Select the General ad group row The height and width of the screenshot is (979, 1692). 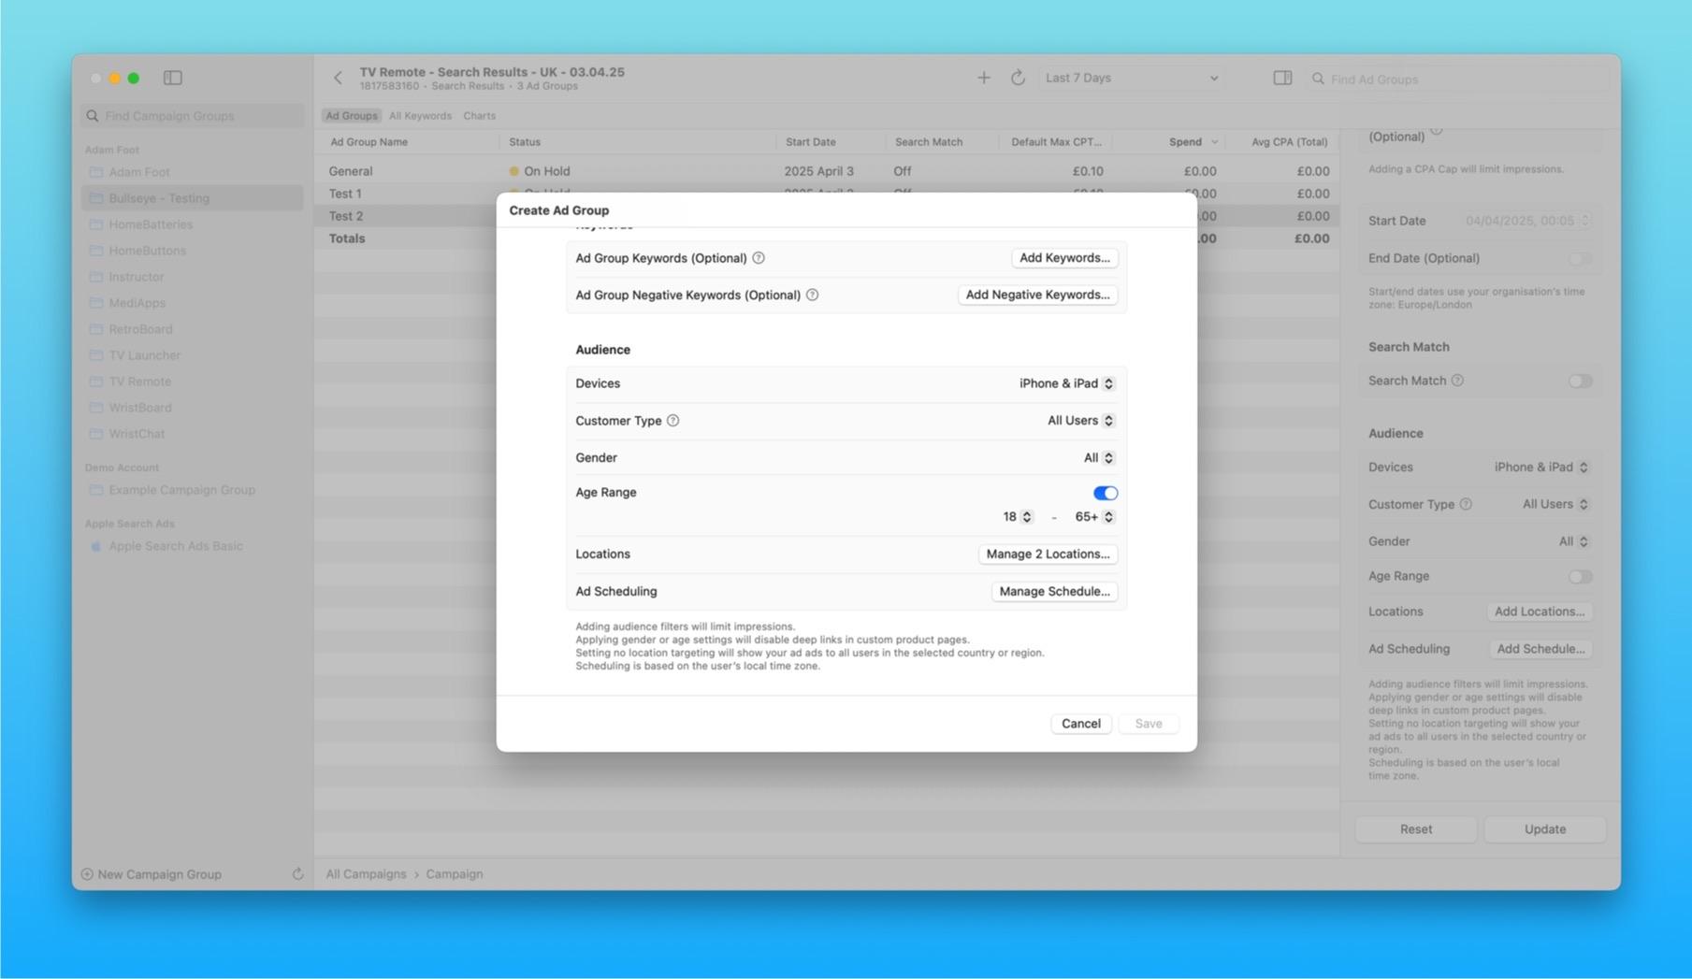[827, 171]
